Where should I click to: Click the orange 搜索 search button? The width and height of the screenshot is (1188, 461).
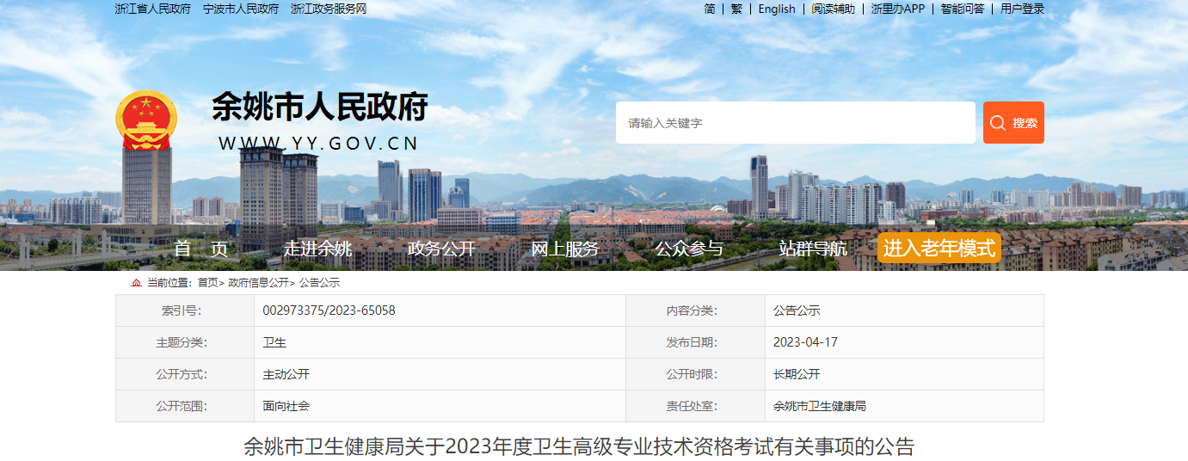[1013, 123]
